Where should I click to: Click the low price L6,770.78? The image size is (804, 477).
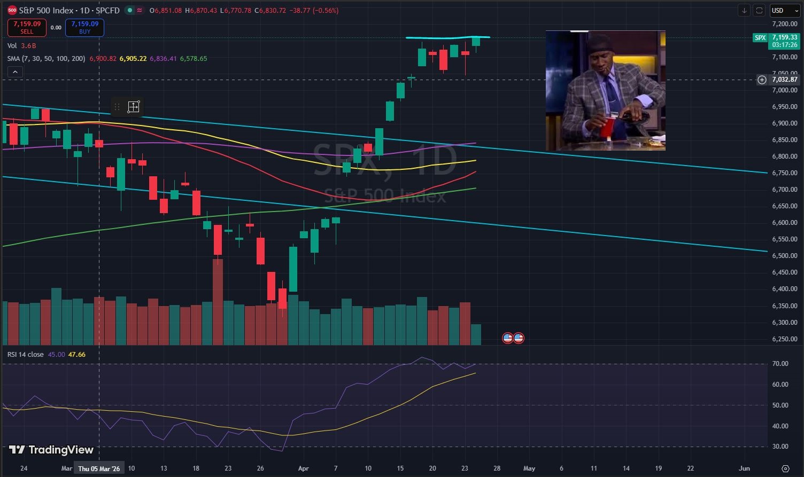tap(236, 11)
